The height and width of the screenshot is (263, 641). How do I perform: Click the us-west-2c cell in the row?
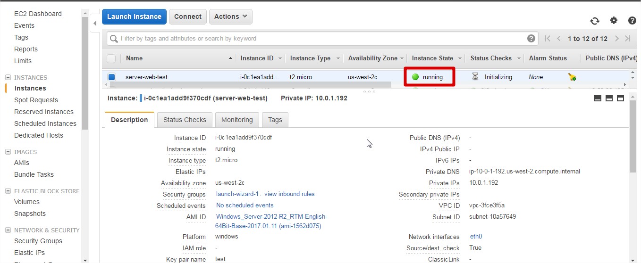tap(362, 77)
